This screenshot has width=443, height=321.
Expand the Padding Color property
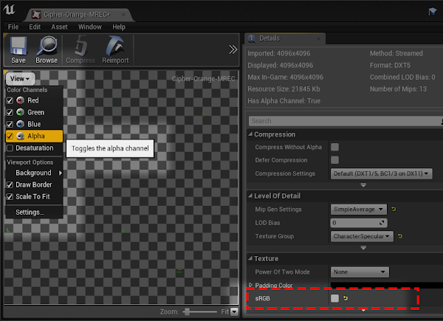(250, 285)
